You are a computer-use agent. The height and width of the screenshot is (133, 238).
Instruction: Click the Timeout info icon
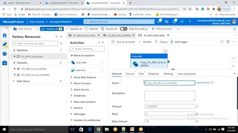[197, 106]
